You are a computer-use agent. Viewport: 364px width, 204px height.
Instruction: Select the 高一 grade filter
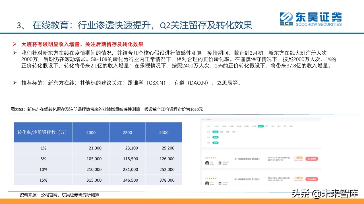279,126
